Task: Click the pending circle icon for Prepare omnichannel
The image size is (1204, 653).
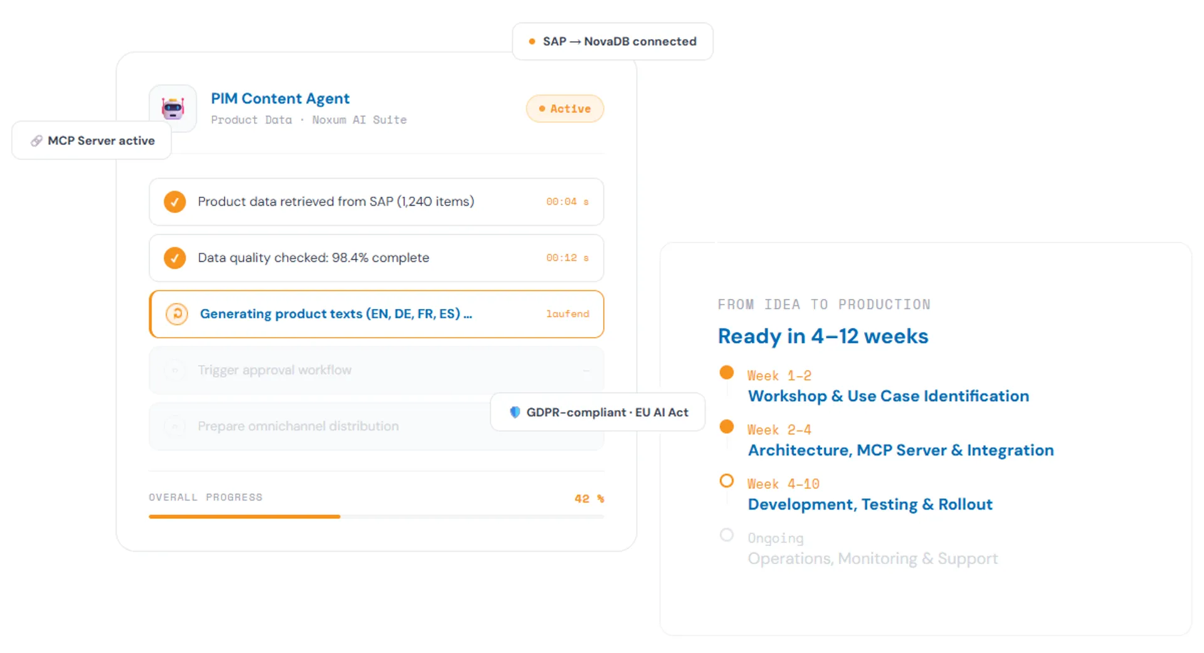Action: [175, 427]
